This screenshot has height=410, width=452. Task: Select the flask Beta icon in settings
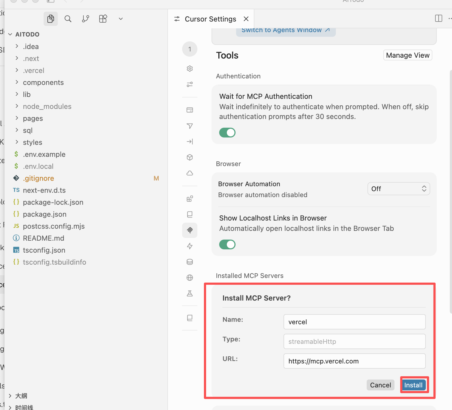[190, 293]
